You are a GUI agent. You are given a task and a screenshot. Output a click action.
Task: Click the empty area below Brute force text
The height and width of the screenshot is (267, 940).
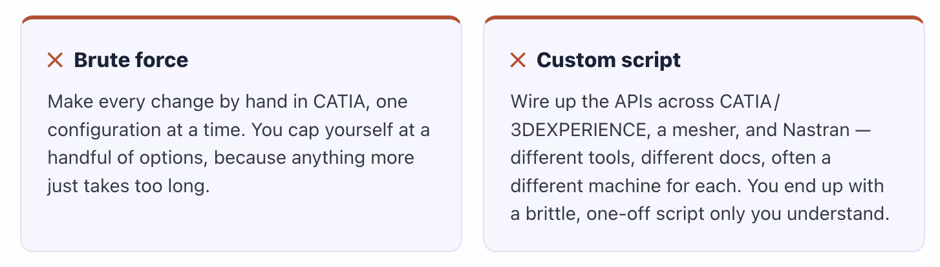tap(241, 223)
